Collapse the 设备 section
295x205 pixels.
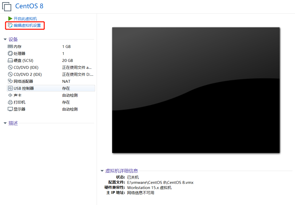(5, 39)
